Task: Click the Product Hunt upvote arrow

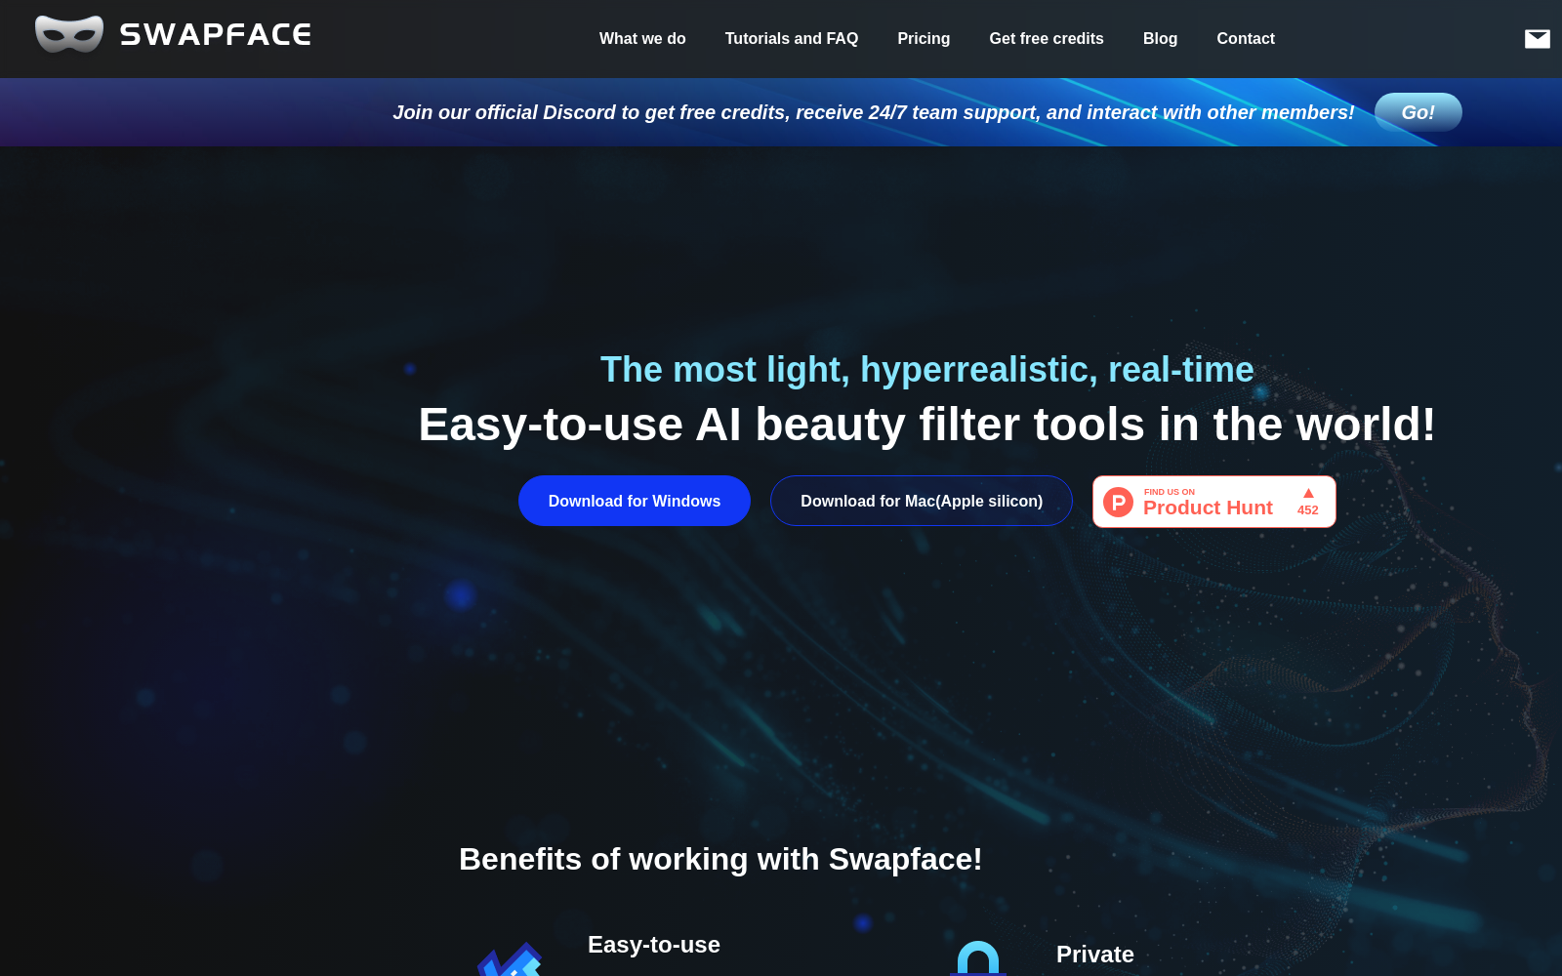Action: (x=1308, y=493)
